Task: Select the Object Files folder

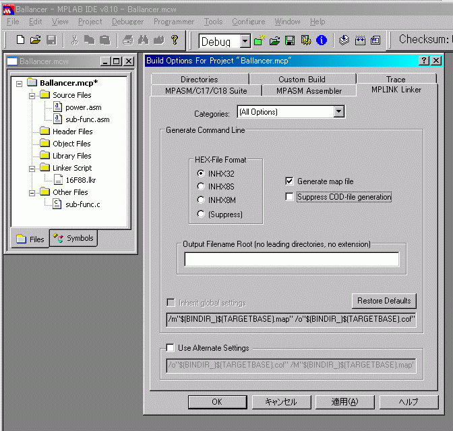Action: [x=71, y=144]
